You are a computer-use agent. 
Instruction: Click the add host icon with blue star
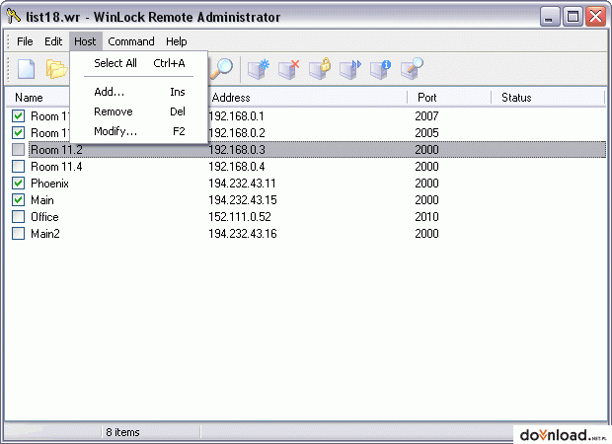[259, 69]
